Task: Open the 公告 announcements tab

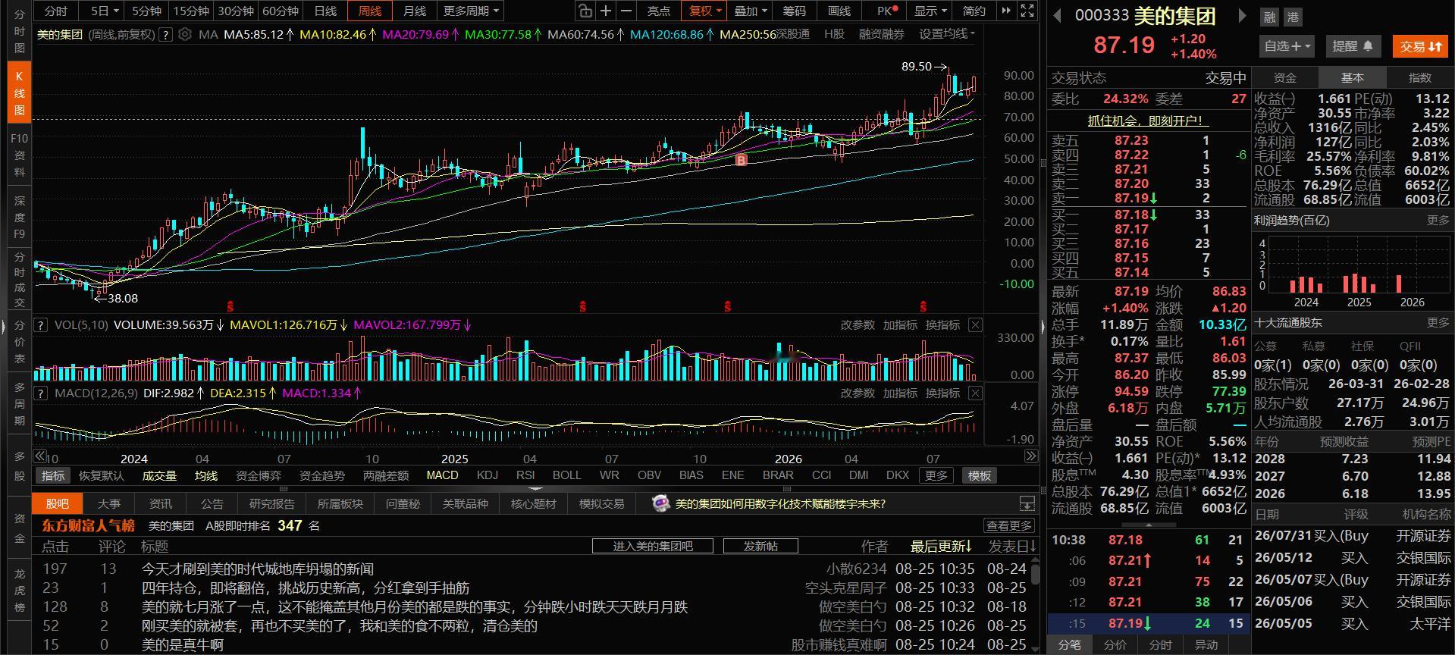Action: (x=212, y=504)
